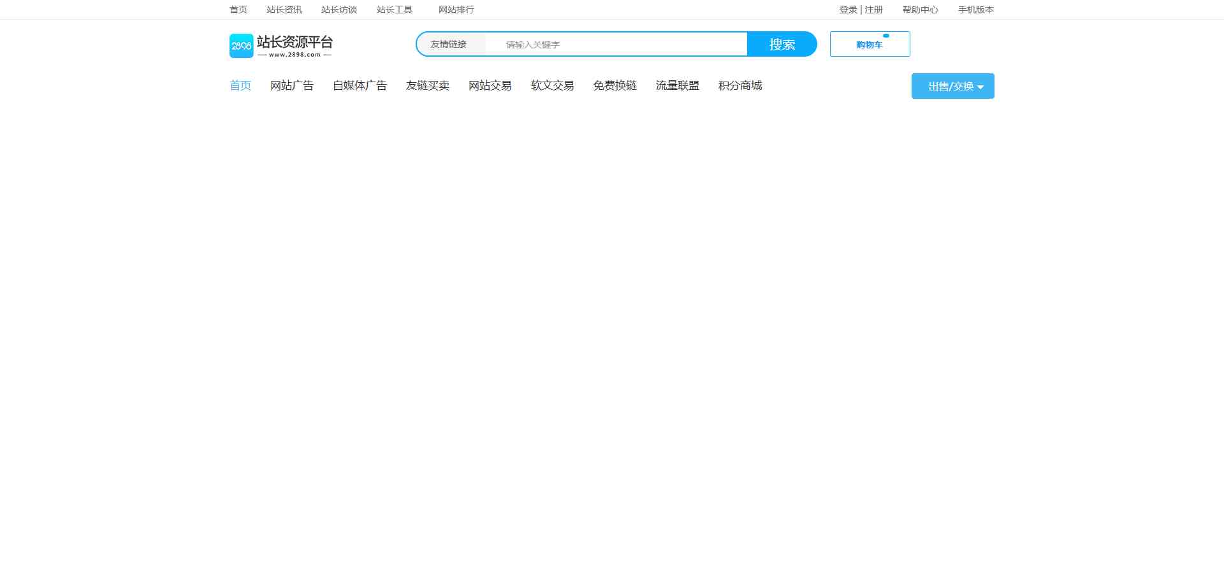
Task: Switch to 手机版本 mobile version
Action: tap(975, 10)
